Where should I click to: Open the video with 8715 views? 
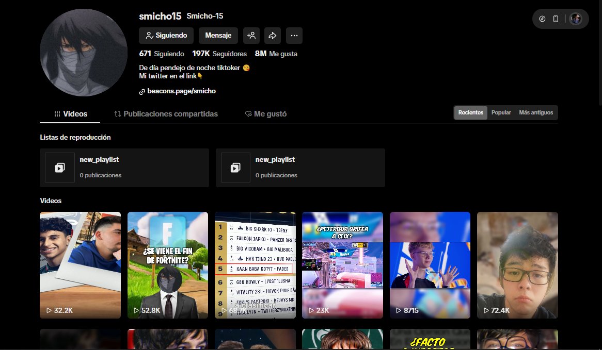tap(430, 265)
